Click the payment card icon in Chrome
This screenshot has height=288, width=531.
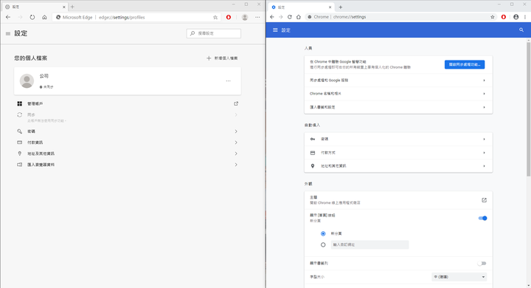[x=313, y=153]
